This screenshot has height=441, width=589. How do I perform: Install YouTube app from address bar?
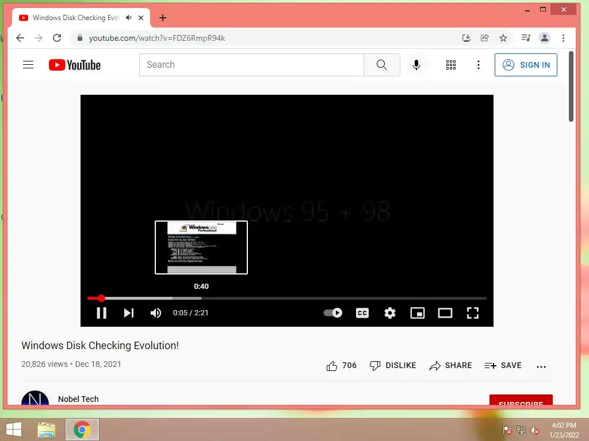pos(466,38)
